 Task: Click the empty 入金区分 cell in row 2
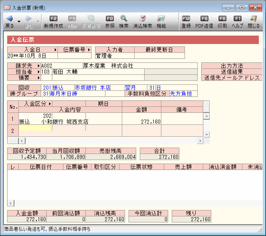pos(35,128)
